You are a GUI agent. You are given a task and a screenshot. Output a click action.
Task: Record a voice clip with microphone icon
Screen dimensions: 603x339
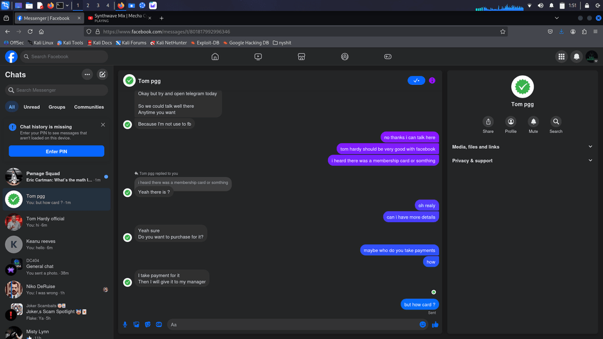coord(125,325)
